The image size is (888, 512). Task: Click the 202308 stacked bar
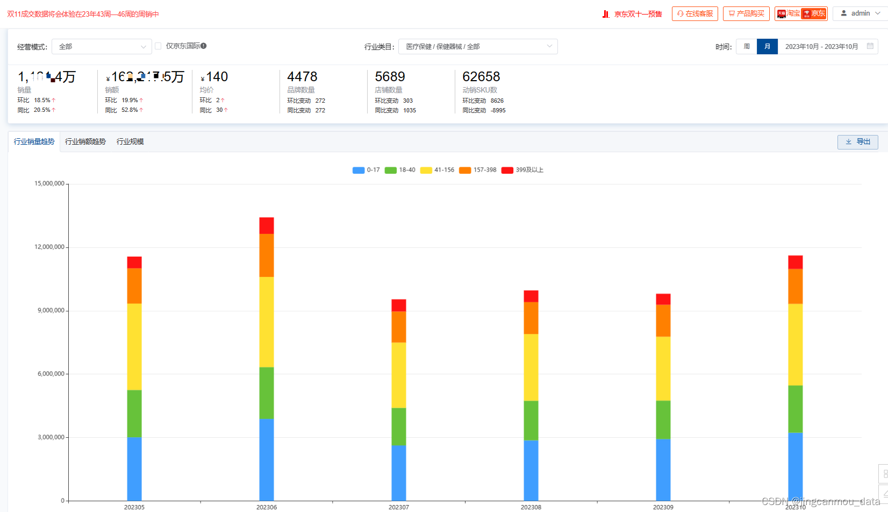[x=531, y=395]
